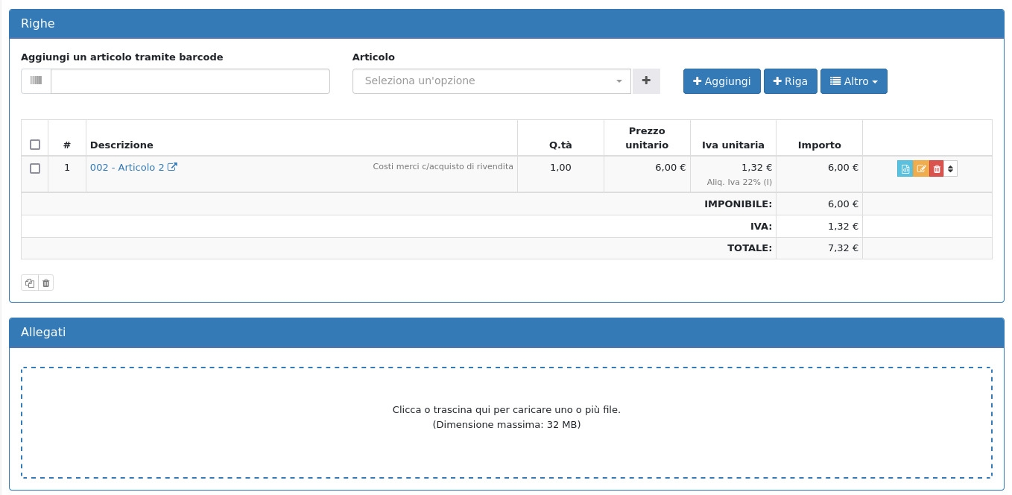Edit row 1 with the orange pencil icon
This screenshot has height=495, width=1012.
pyautogui.click(x=921, y=168)
